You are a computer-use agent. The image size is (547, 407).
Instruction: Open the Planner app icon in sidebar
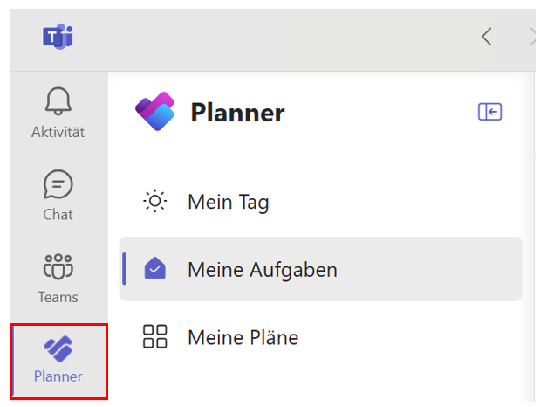(58, 348)
